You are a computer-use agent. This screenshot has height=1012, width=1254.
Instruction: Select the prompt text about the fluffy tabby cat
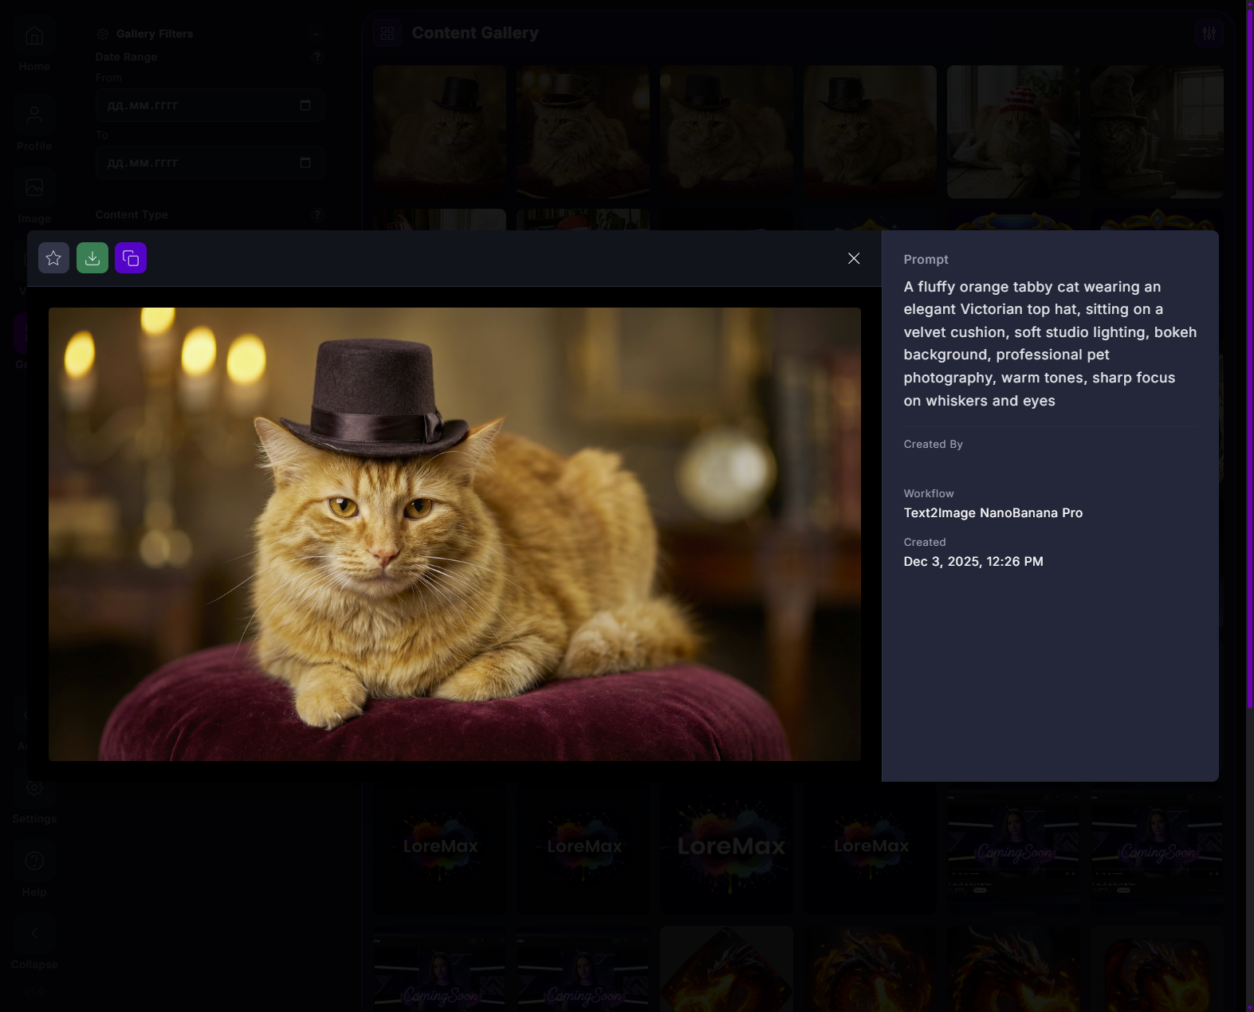point(1050,343)
